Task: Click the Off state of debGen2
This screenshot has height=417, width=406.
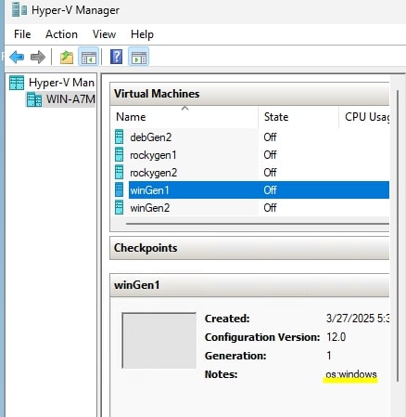Action: point(270,137)
